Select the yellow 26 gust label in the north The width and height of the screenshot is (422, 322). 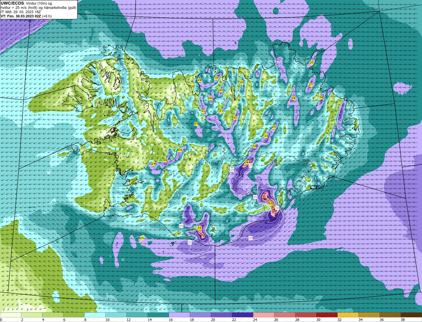[242, 83]
